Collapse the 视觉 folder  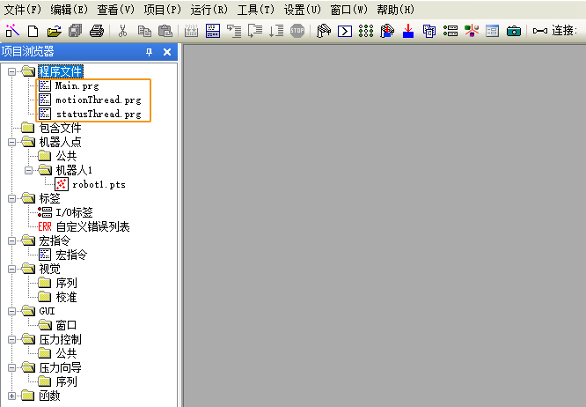point(12,270)
